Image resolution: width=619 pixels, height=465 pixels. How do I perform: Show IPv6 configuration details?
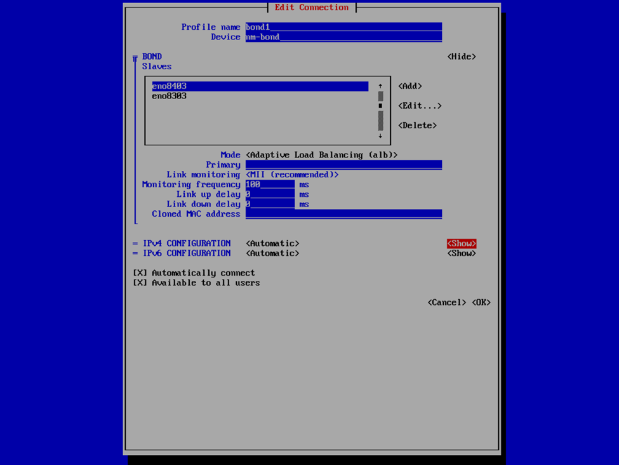pos(462,253)
